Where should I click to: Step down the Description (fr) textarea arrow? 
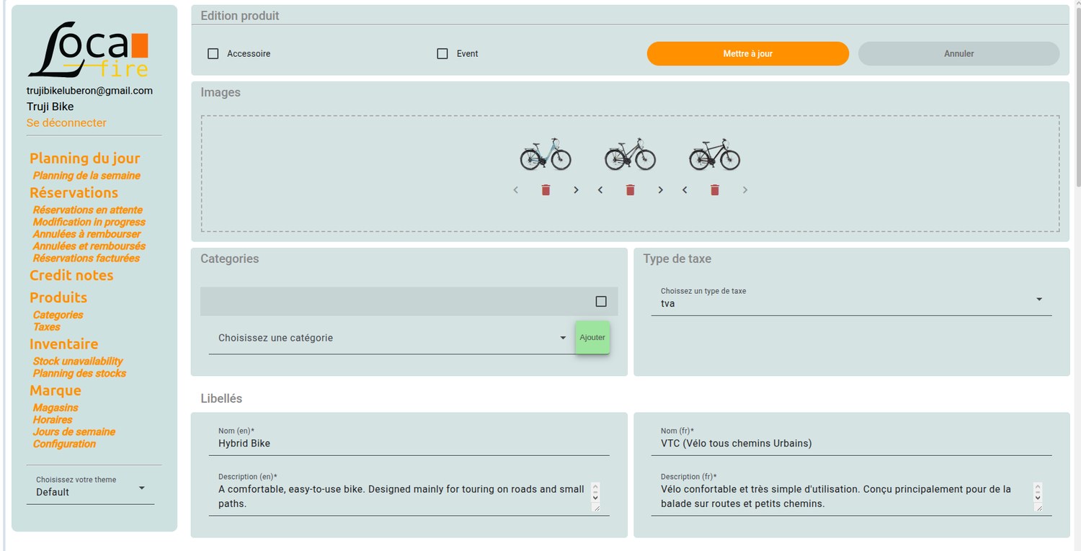(1038, 497)
